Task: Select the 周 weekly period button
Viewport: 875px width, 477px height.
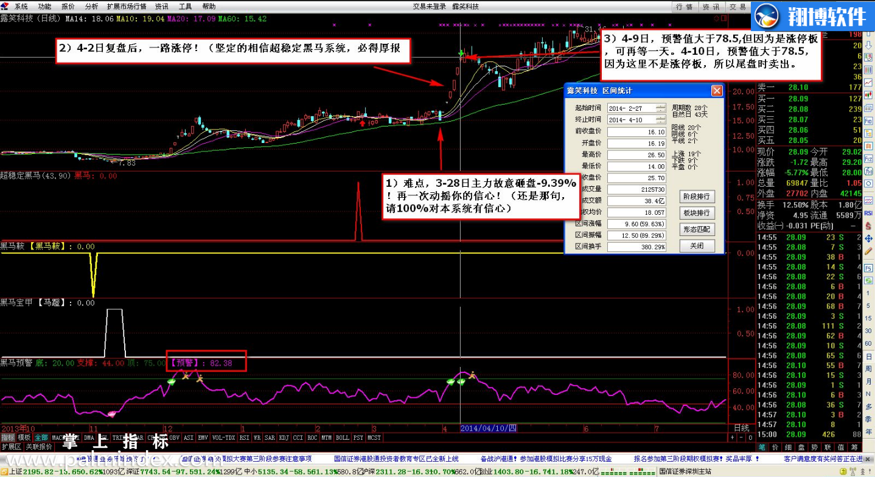Action: (868, 369)
